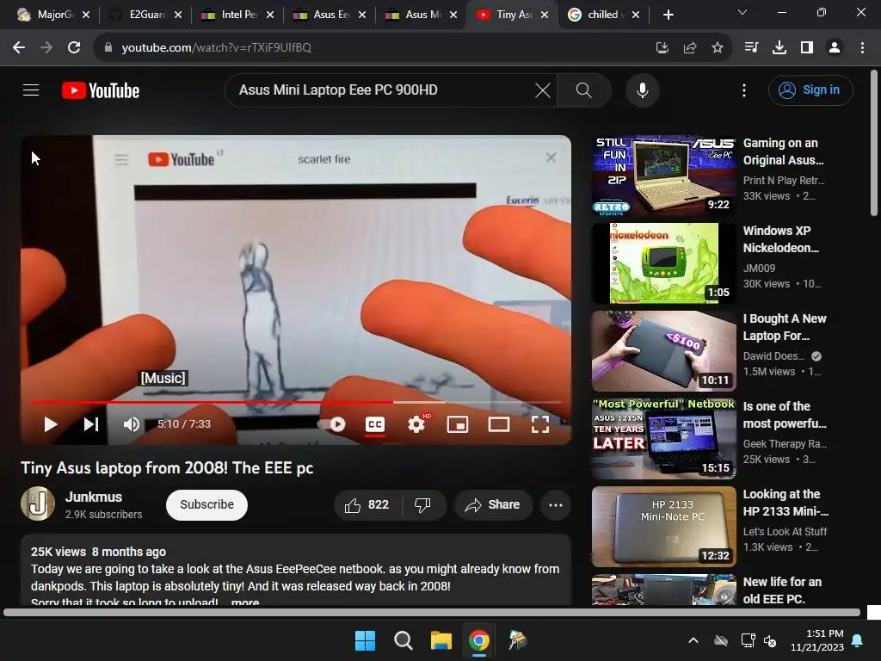Screen dimensions: 881x661
Task: Toggle the Chrome side panel
Action: click(x=807, y=47)
